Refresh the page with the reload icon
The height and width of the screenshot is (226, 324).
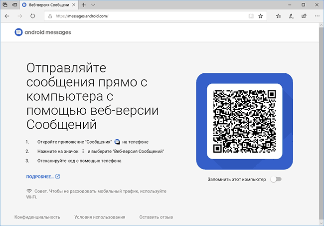tap(32, 16)
